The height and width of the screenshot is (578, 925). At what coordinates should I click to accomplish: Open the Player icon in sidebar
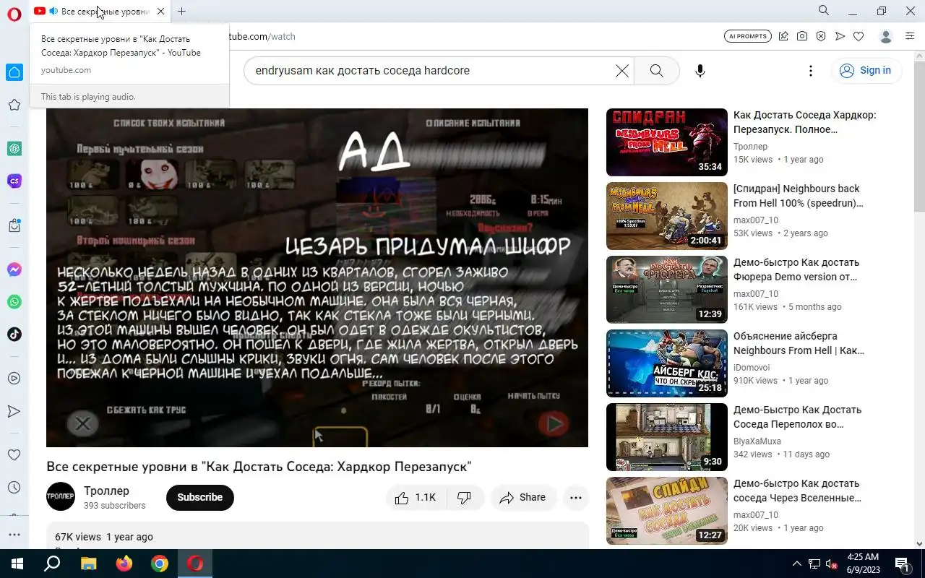(14, 378)
